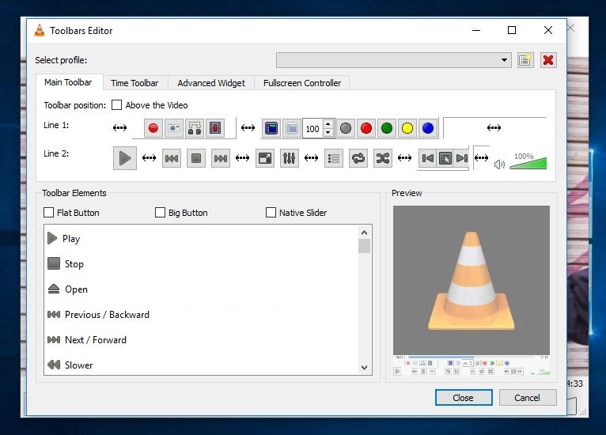This screenshot has width=606, height=435.
Task: Select Play in Toolbar Elements list
Action: click(x=202, y=239)
